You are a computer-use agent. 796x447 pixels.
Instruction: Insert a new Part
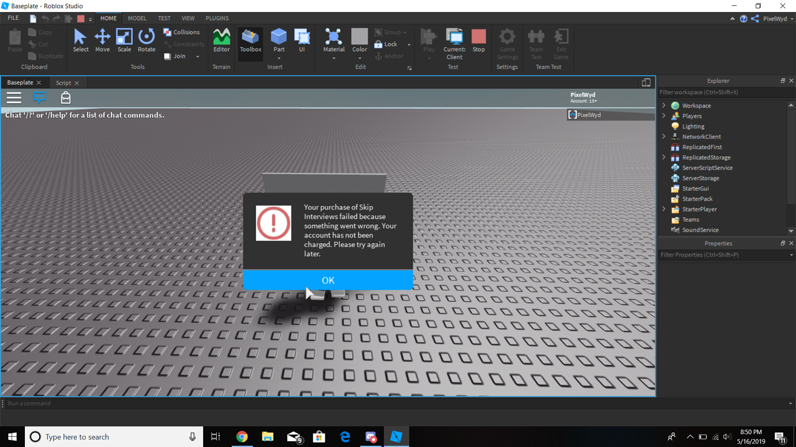pyautogui.click(x=279, y=40)
